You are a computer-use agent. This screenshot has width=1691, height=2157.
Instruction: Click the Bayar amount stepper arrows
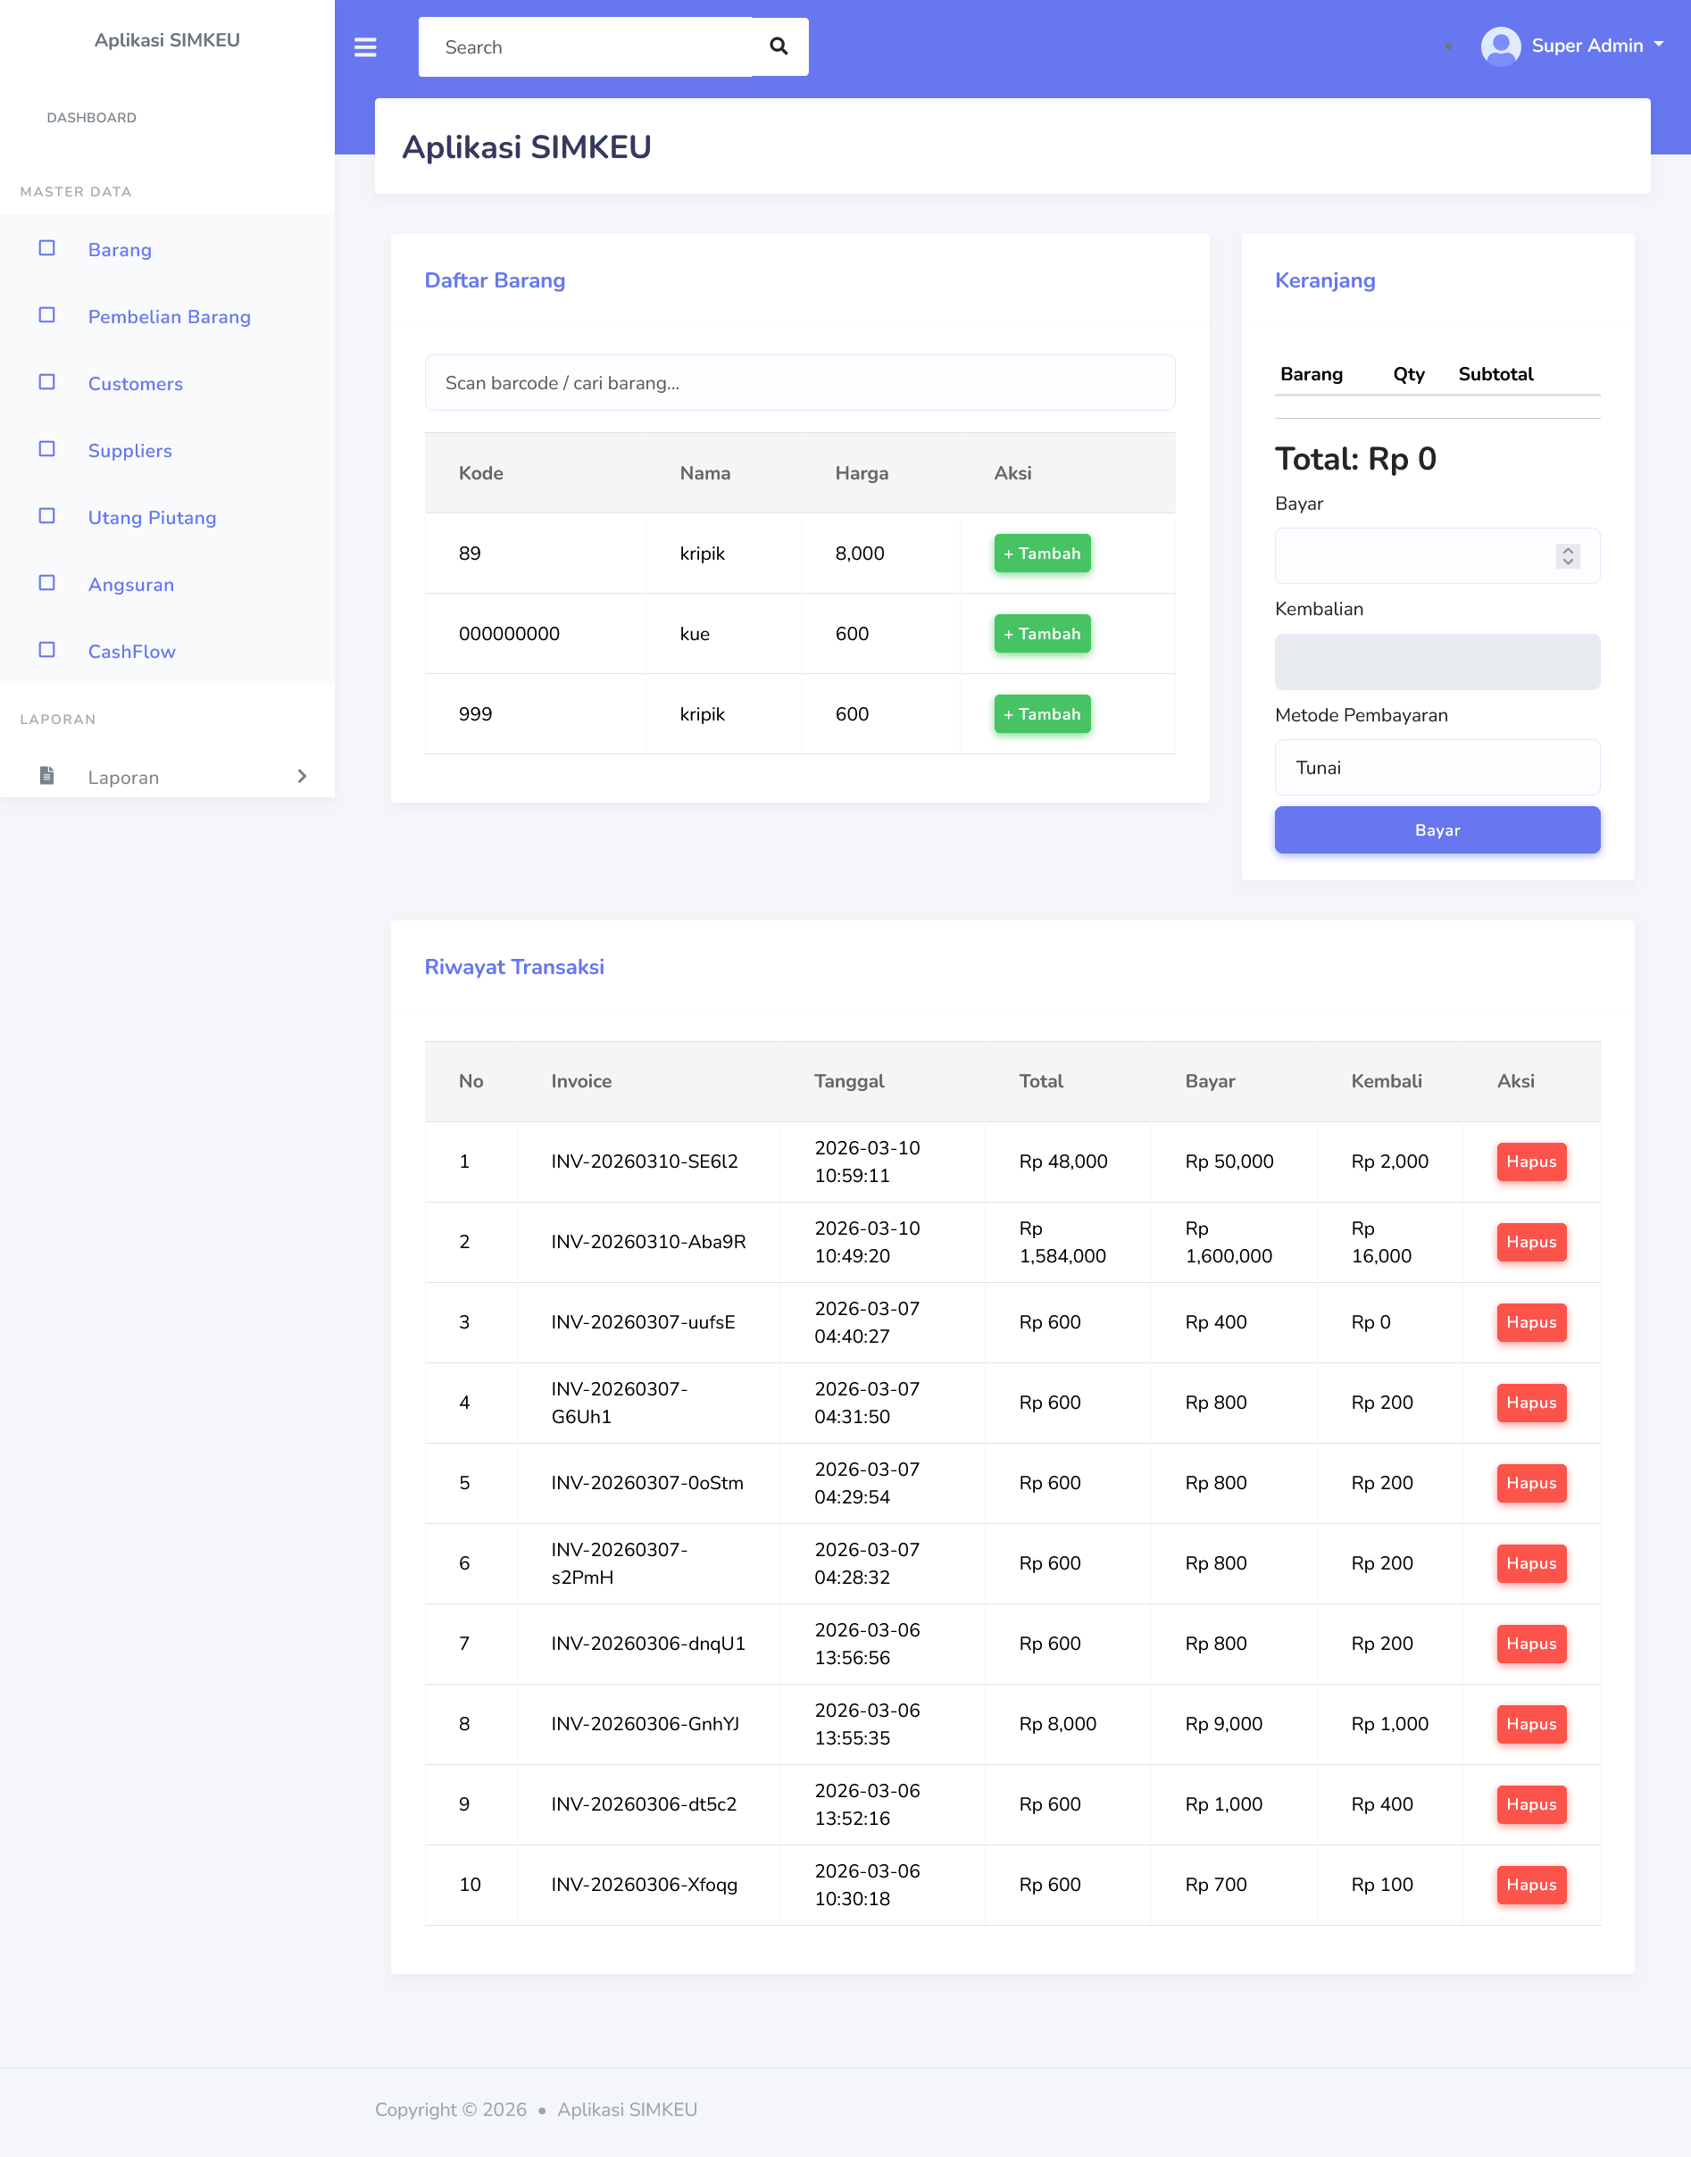point(1567,556)
